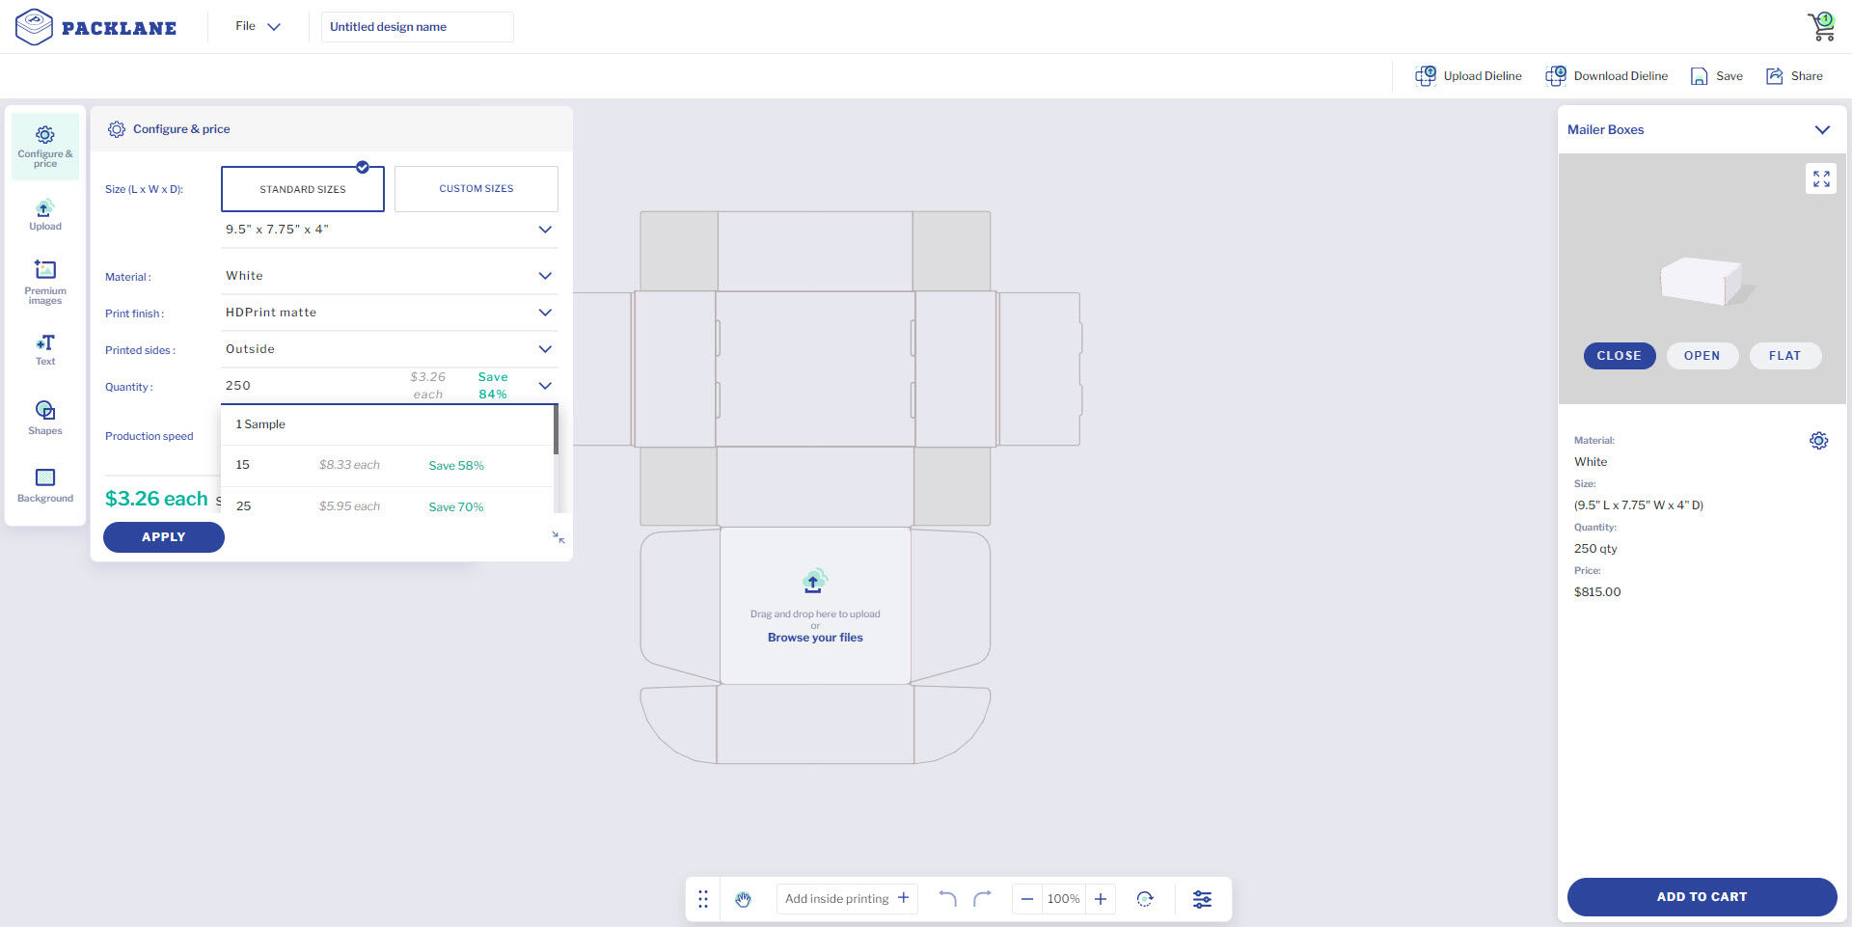1852x927 pixels.
Task: Click the Add to Cart button
Action: pos(1701,896)
